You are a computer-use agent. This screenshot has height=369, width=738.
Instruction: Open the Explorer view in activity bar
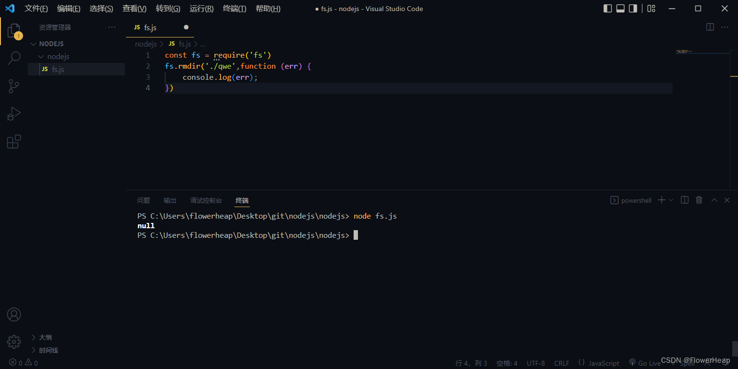14,31
